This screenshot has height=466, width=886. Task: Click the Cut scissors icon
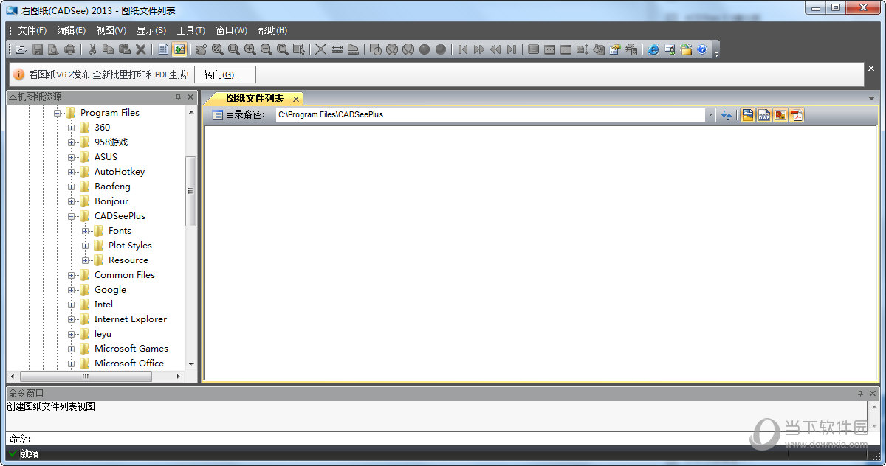click(x=92, y=49)
